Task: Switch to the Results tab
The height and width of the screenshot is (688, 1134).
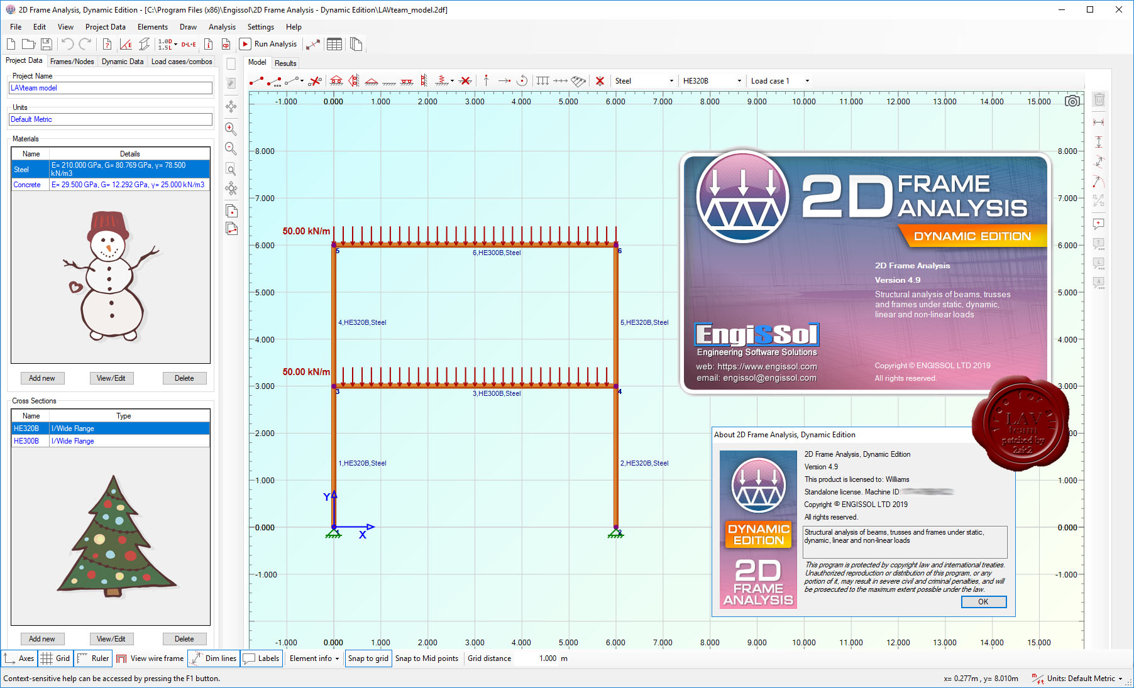Action: [x=285, y=63]
